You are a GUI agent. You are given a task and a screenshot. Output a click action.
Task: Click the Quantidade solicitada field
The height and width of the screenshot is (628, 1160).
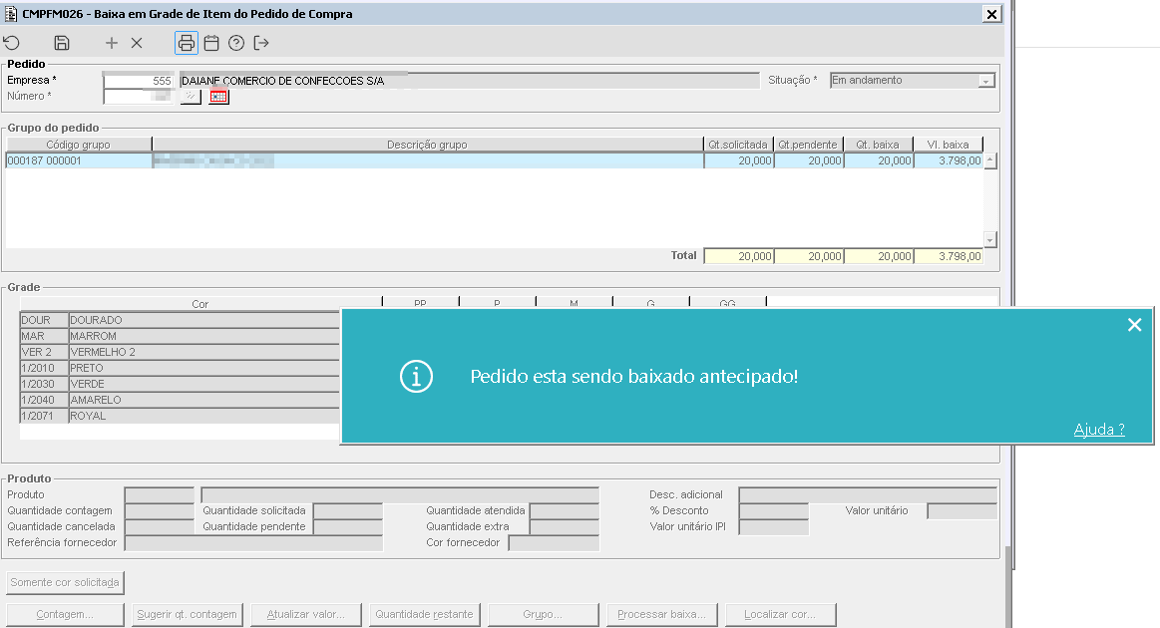point(348,511)
